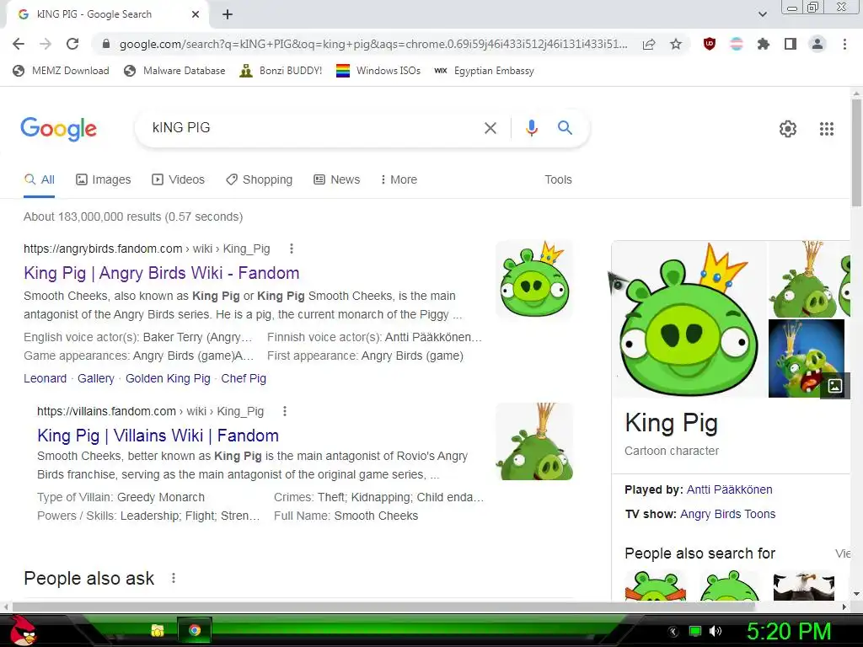Switch to the Shopping tab
The width and height of the screenshot is (863, 647).
[x=260, y=180]
